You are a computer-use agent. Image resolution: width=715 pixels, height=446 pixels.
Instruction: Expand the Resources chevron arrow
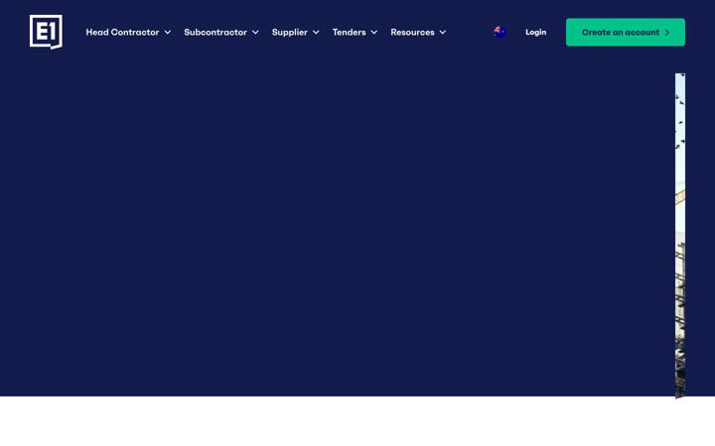click(x=442, y=33)
